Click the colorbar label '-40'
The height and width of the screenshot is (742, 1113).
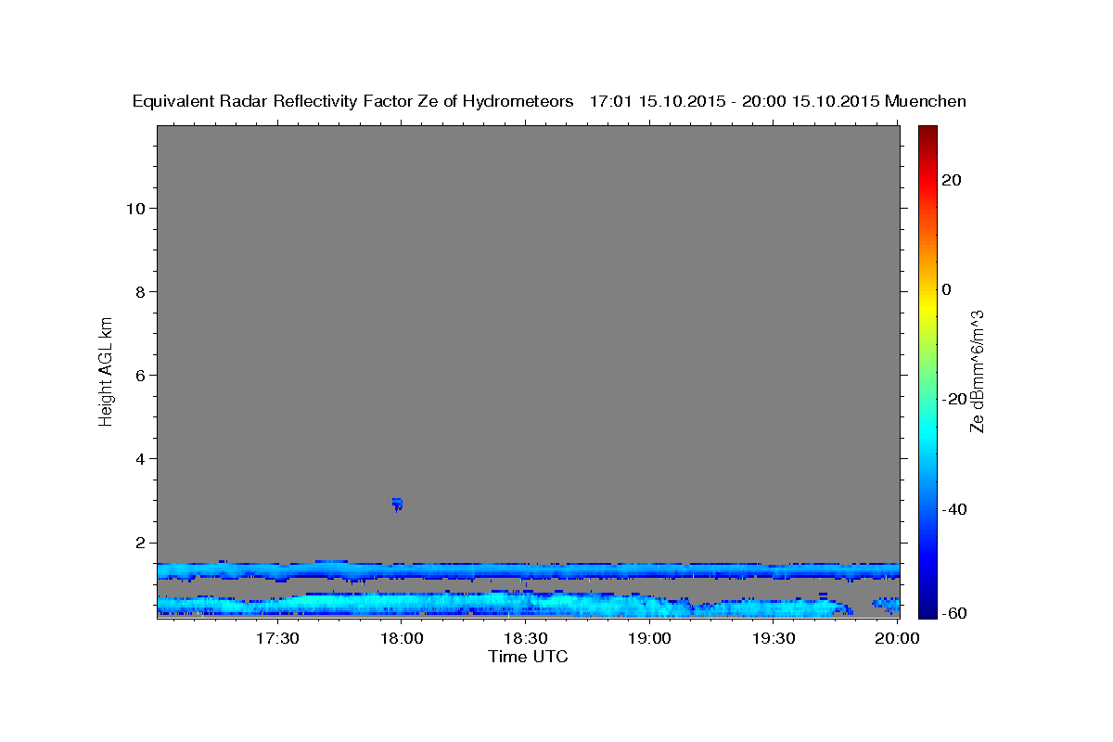[953, 508]
